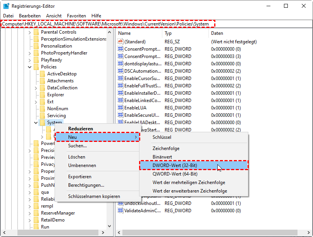Click the ReserveManager folder icon
Viewport: 313px width, 237px height.
pyautogui.click(x=36, y=213)
